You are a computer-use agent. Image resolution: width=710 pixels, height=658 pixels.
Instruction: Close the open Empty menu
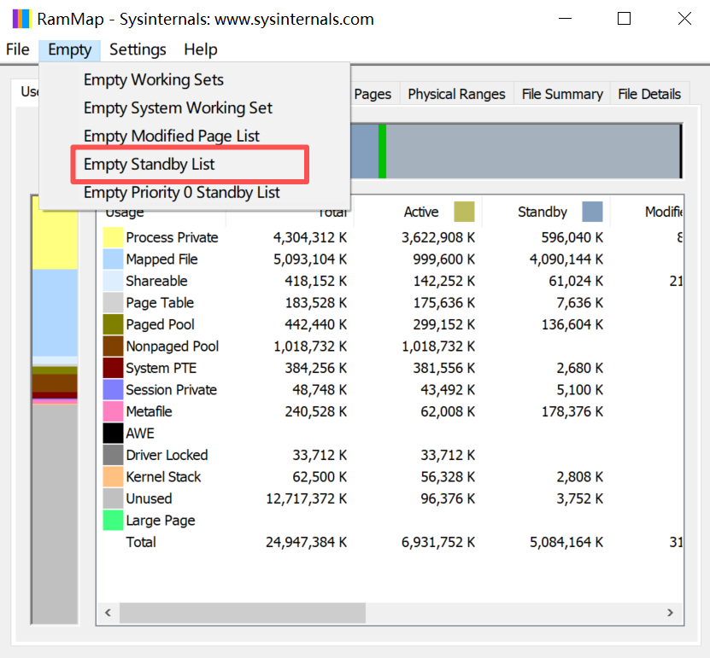coord(69,49)
